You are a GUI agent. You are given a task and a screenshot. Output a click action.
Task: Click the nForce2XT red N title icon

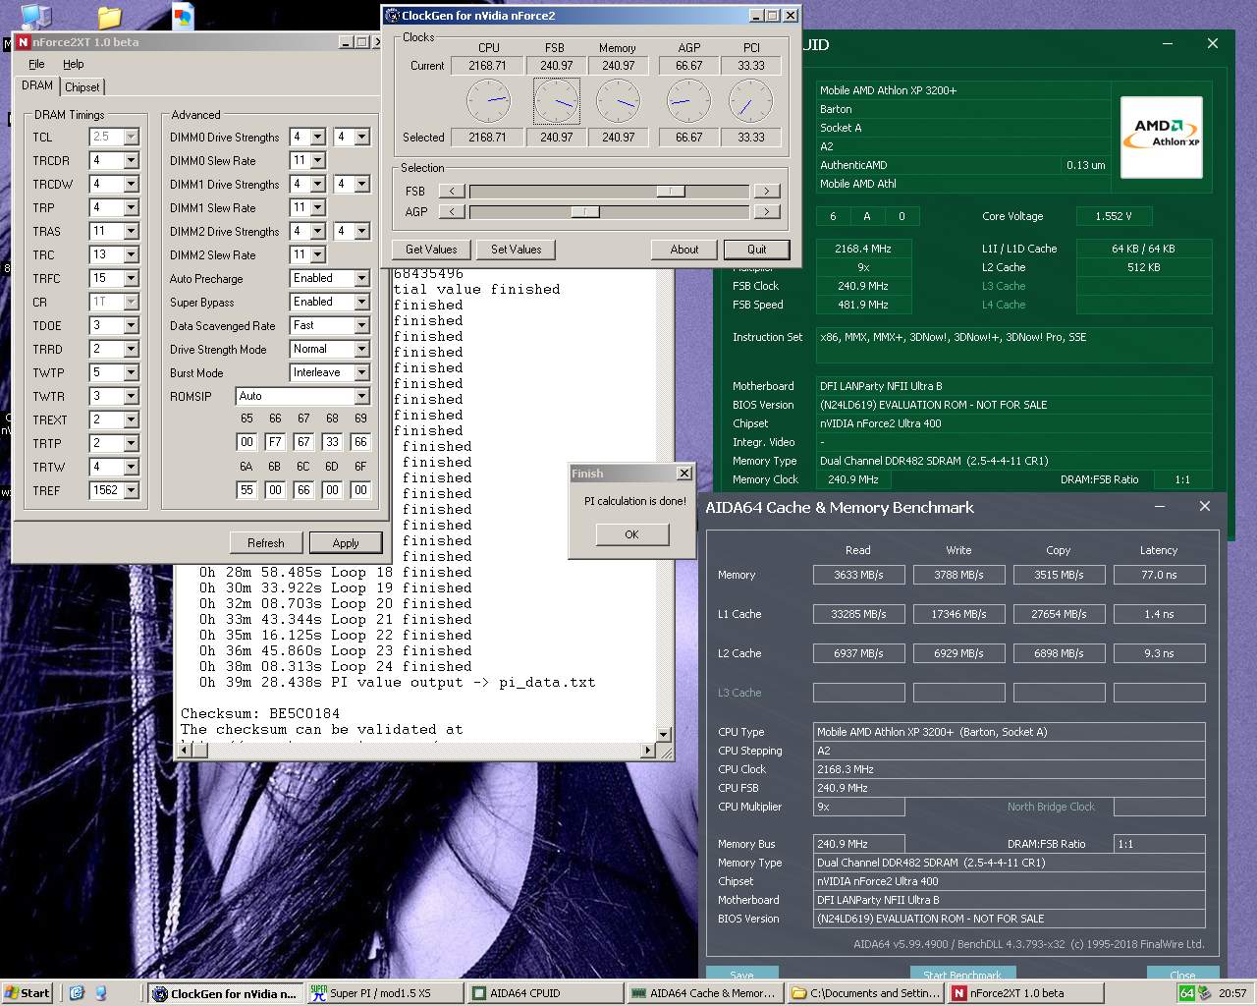[23, 42]
